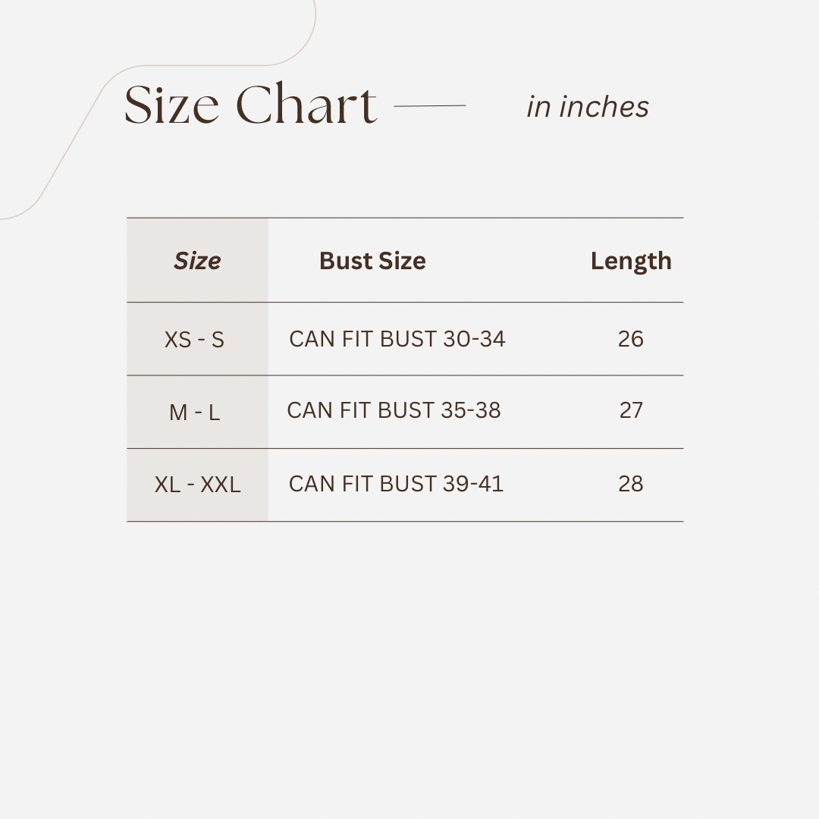Select the italic "Size" column header
819x819 pixels.
tap(197, 261)
